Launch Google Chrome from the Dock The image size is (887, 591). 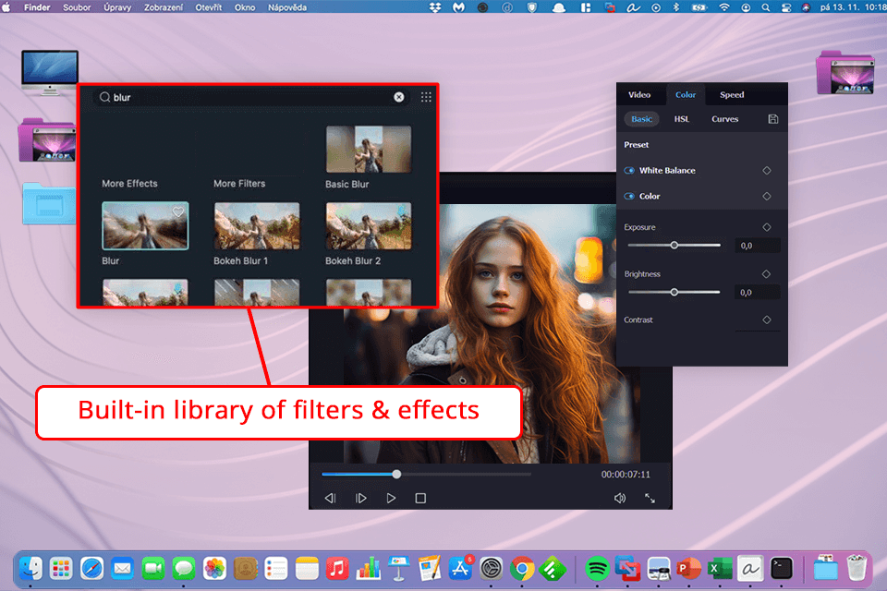tap(522, 569)
